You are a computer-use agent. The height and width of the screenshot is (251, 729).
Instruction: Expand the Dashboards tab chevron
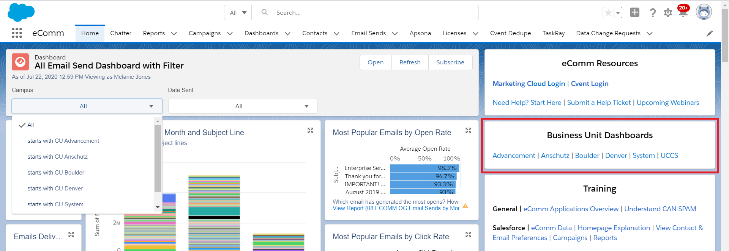tap(287, 34)
